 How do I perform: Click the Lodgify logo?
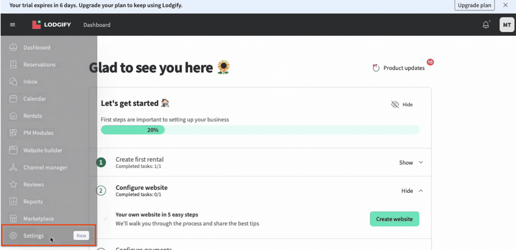(x=52, y=25)
